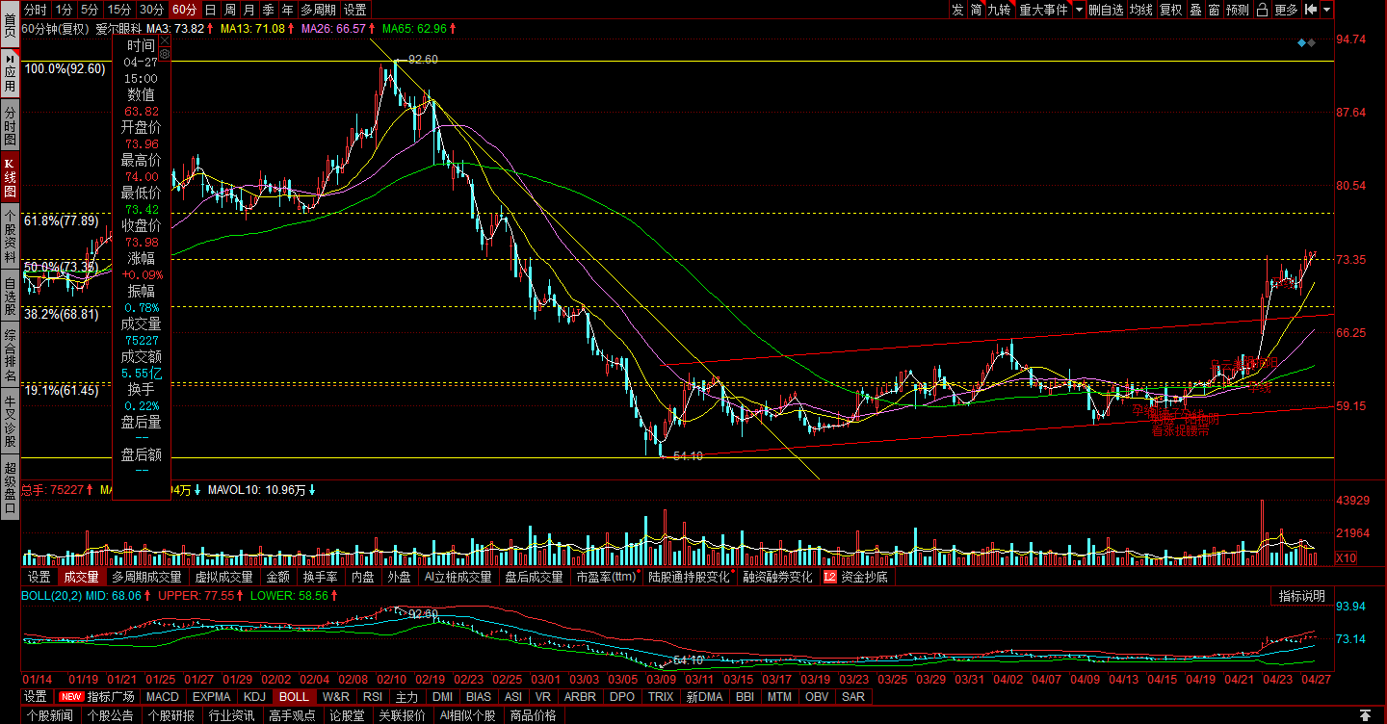Switch to the 月 monthly period tab
1387x724 pixels.
point(249,10)
